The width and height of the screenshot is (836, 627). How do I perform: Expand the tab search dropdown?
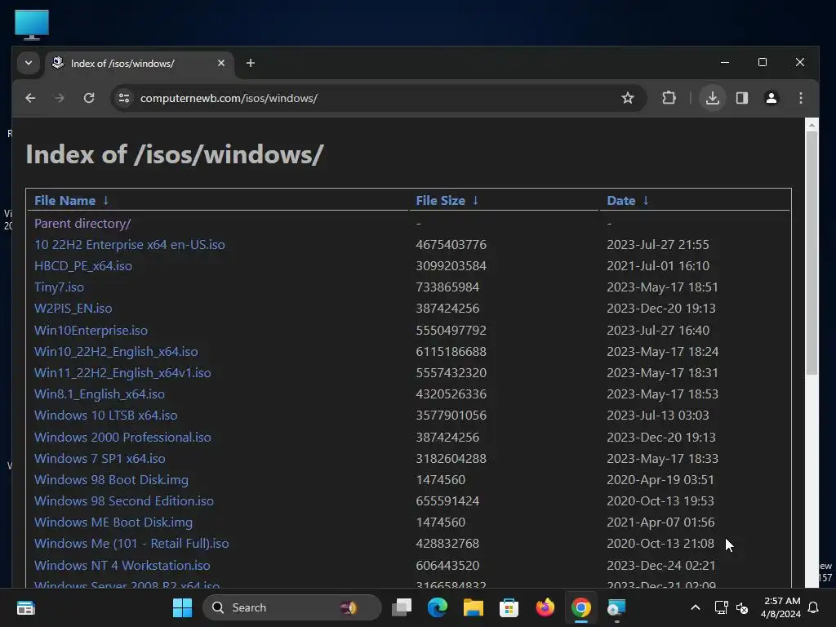(x=29, y=63)
